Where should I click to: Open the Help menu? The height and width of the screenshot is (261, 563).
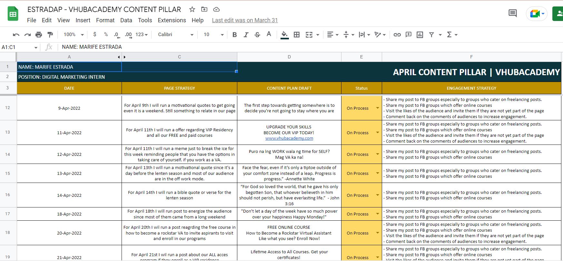coord(198,20)
